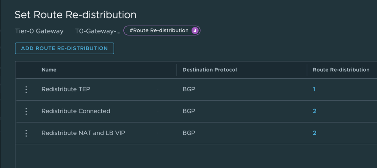The width and height of the screenshot is (377, 168).
Task: Open kebab menu for Redistribute NAT and LB VIP
Action: coord(26,133)
